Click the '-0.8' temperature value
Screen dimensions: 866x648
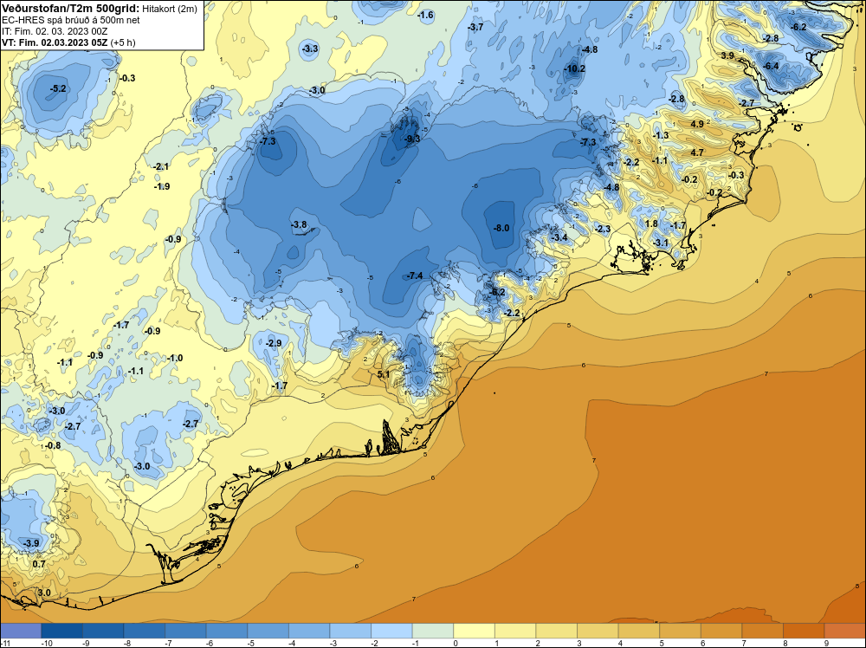(53, 445)
